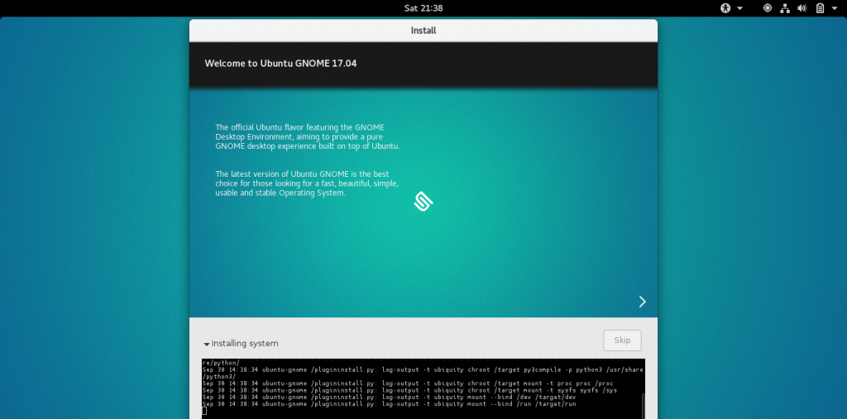Click log line 'mount -t sysfs sysfs /sys'
The image size is (847, 419).
point(409,390)
